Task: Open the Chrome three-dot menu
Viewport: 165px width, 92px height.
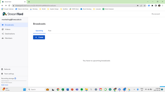Action: (162, 6)
